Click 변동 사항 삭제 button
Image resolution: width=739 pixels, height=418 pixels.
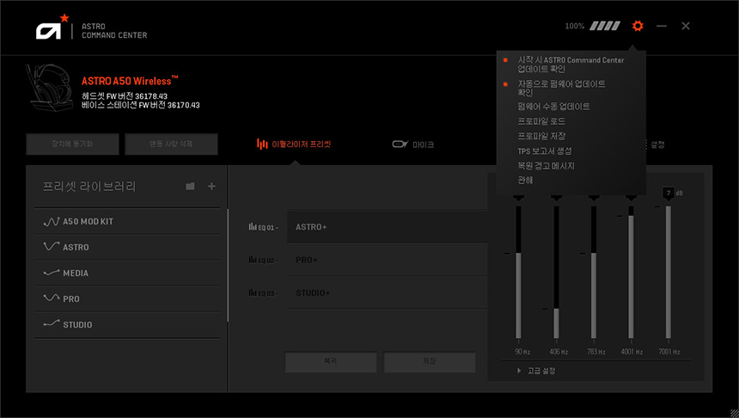point(171,144)
